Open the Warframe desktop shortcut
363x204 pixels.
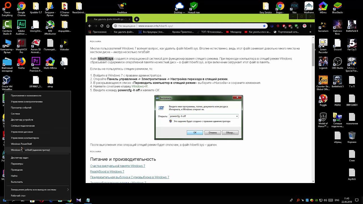(309, 8)
